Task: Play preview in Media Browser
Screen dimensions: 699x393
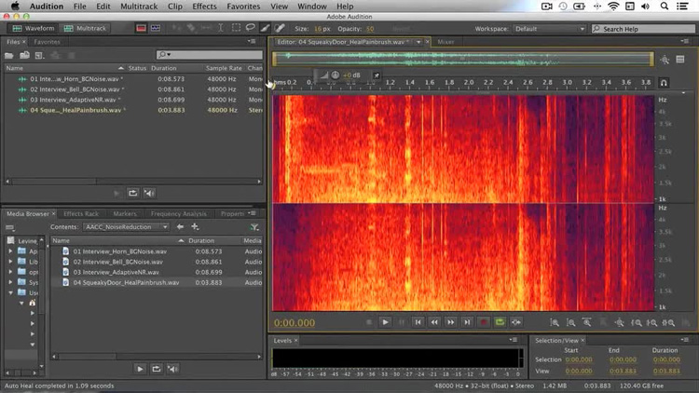Action: pos(140,369)
